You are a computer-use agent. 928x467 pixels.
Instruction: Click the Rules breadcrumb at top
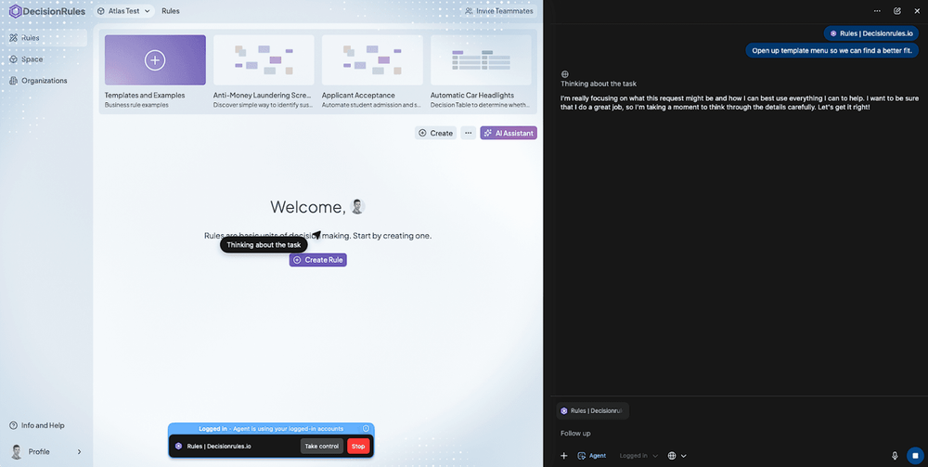tap(171, 10)
